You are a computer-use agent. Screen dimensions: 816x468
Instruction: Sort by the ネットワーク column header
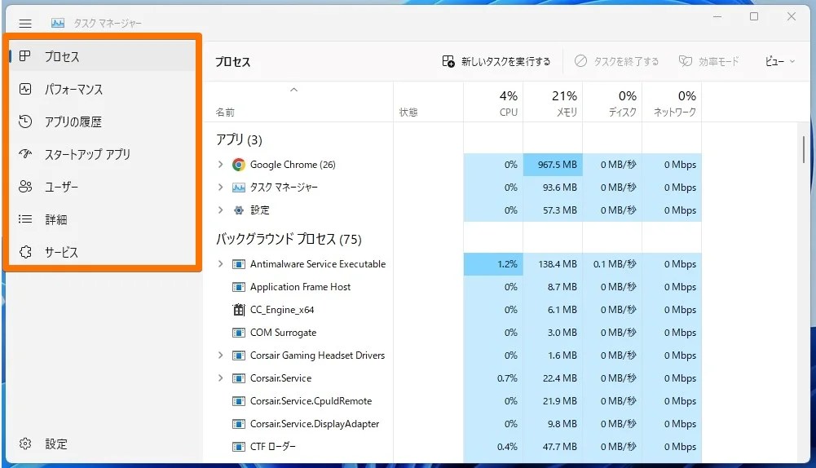(672, 103)
